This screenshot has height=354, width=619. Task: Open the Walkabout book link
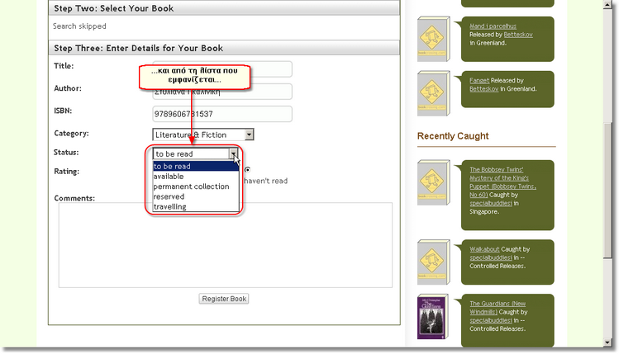click(x=486, y=249)
